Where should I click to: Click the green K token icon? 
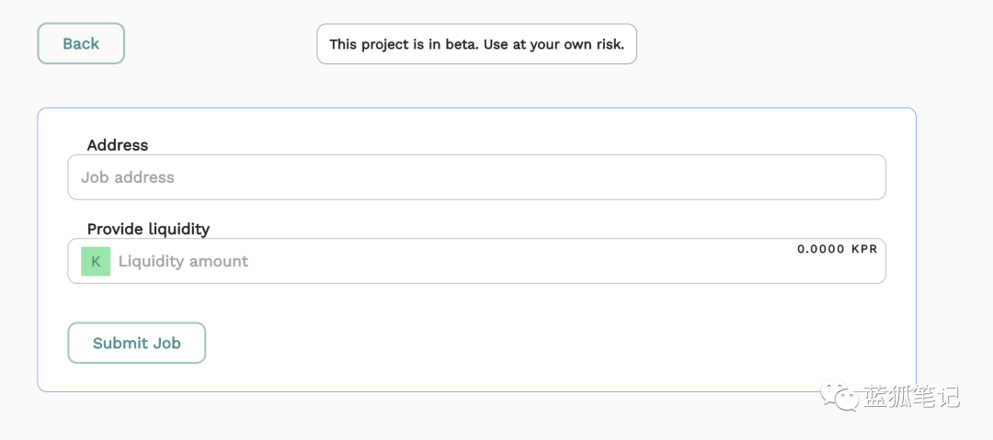click(96, 261)
